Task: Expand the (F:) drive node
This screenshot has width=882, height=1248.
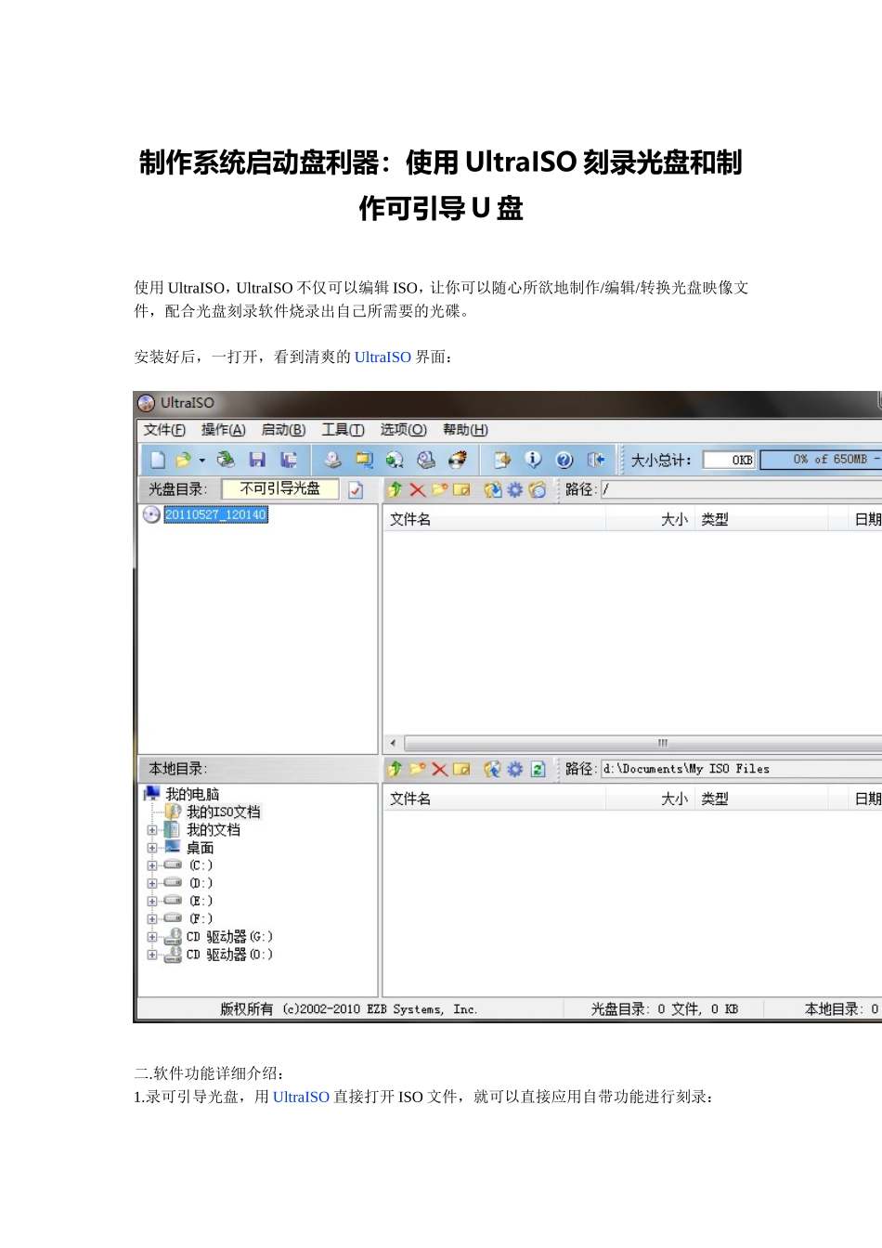Action: click(x=152, y=918)
